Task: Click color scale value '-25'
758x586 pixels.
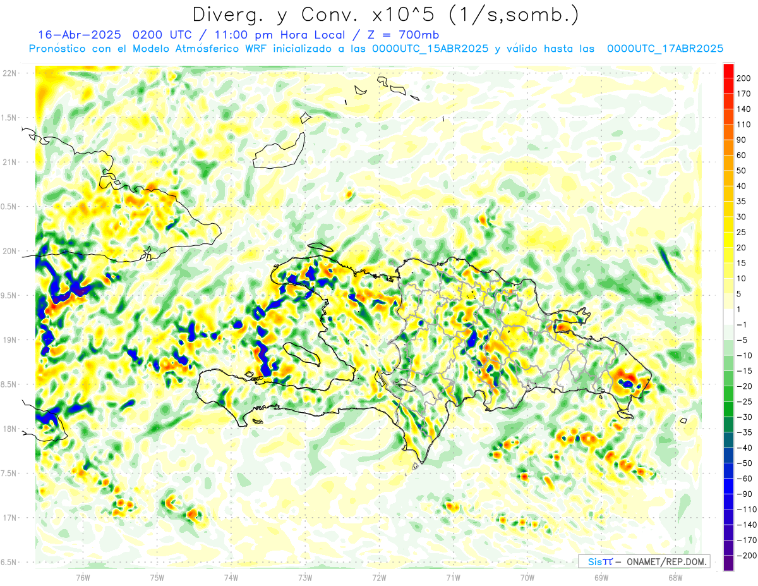Action: pos(744,401)
